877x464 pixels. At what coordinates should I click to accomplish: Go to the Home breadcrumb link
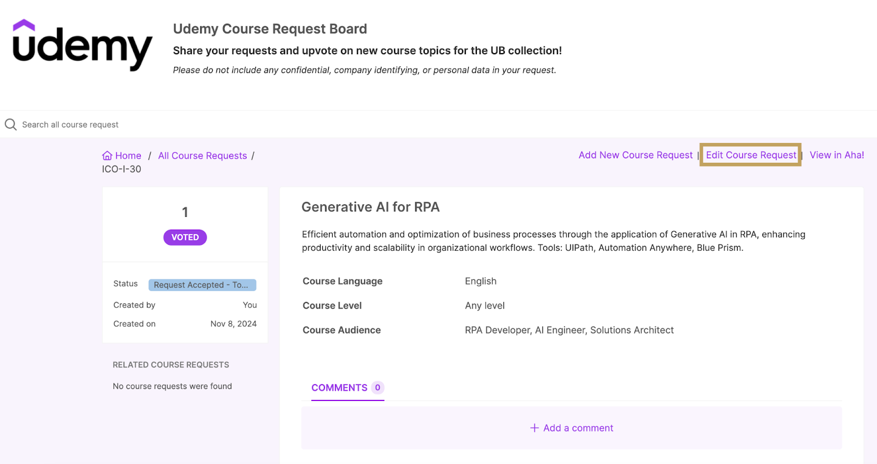pyautogui.click(x=128, y=156)
